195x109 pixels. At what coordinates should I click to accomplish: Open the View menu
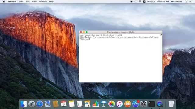(34, 2)
